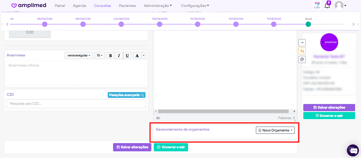
Task: Open the font color picker arrow
Action: point(144,56)
